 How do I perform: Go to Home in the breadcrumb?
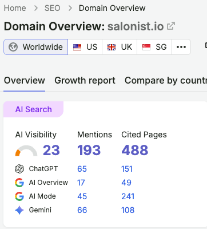coord(15,8)
